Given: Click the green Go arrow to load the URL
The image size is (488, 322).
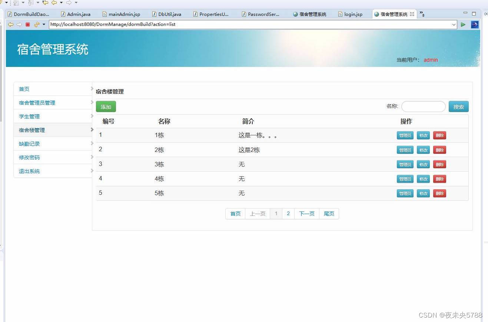Looking at the screenshot, I should point(463,24).
